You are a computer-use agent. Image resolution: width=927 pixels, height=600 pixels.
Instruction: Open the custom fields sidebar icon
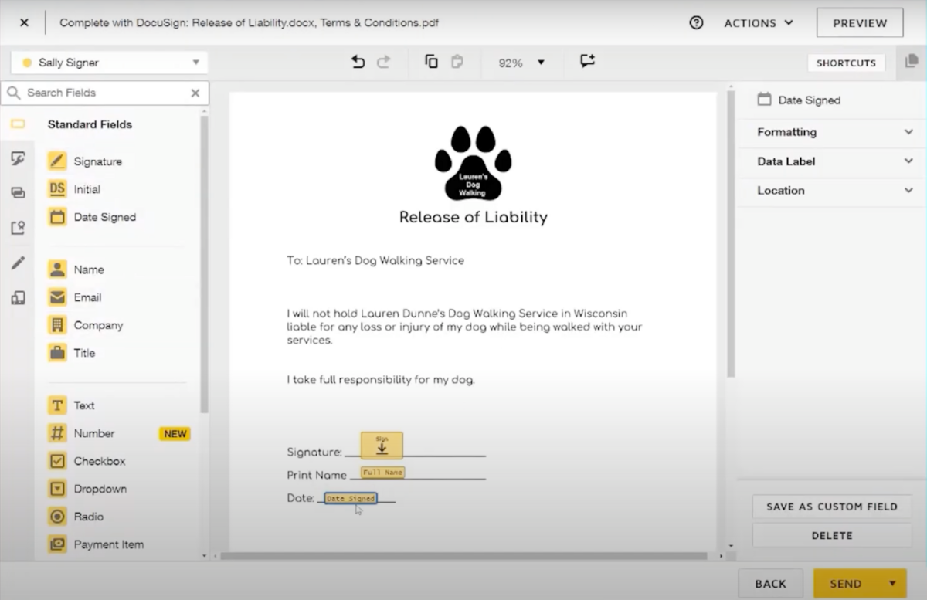click(x=18, y=158)
